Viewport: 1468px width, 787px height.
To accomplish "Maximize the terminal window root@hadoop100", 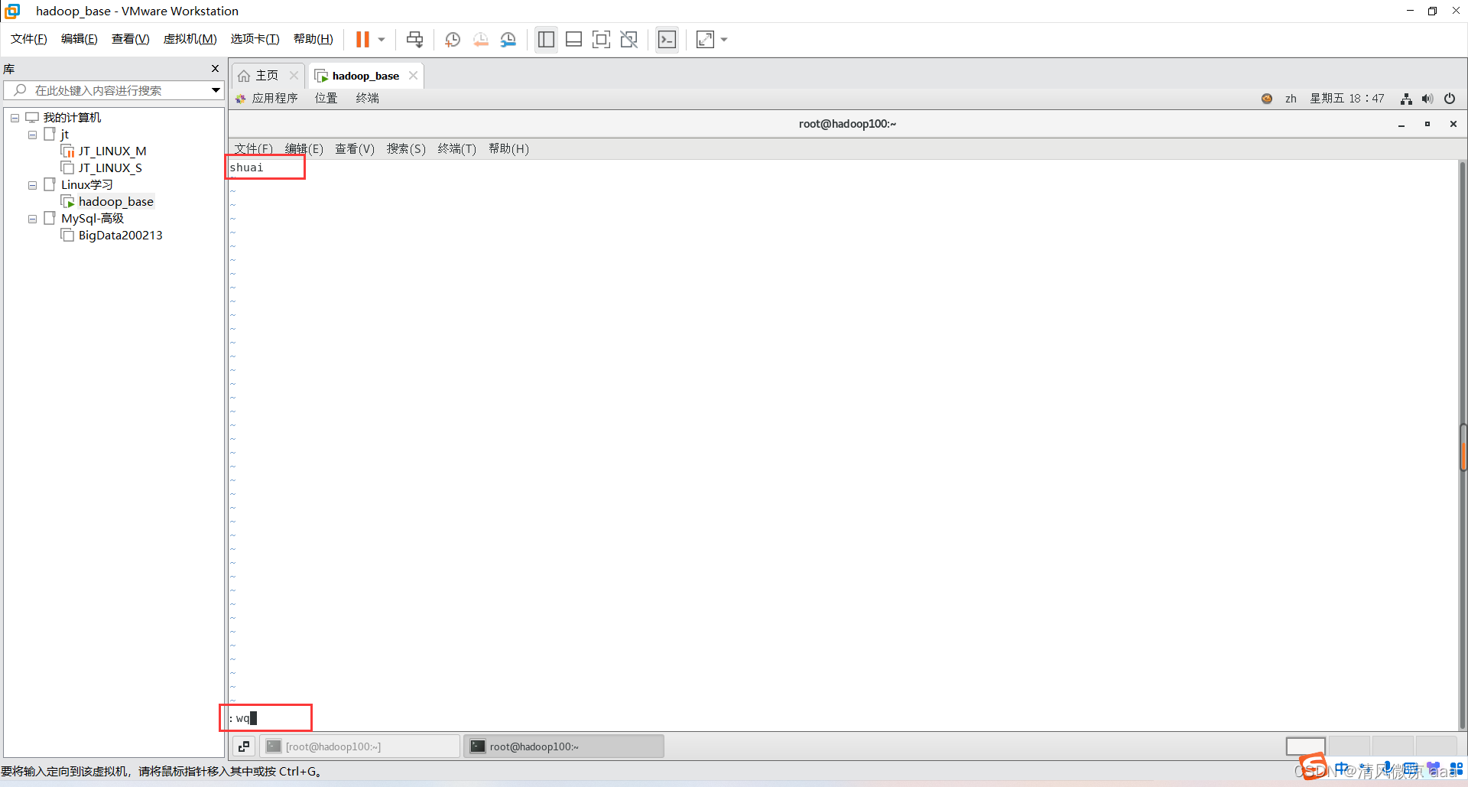I will (x=1427, y=124).
